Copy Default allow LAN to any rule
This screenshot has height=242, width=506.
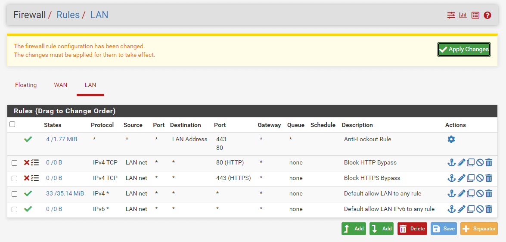pos(471,193)
